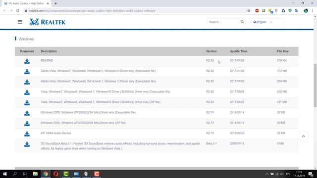The height and width of the screenshot is (178, 317).
Task: Click the 427 MB file size
Action: (282, 102)
